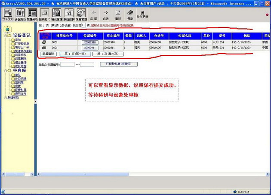Image resolution: width=271 pixels, height=195 pixels.
Task: Click the first 仪器编号 range input field
Action: (x=67, y=64)
